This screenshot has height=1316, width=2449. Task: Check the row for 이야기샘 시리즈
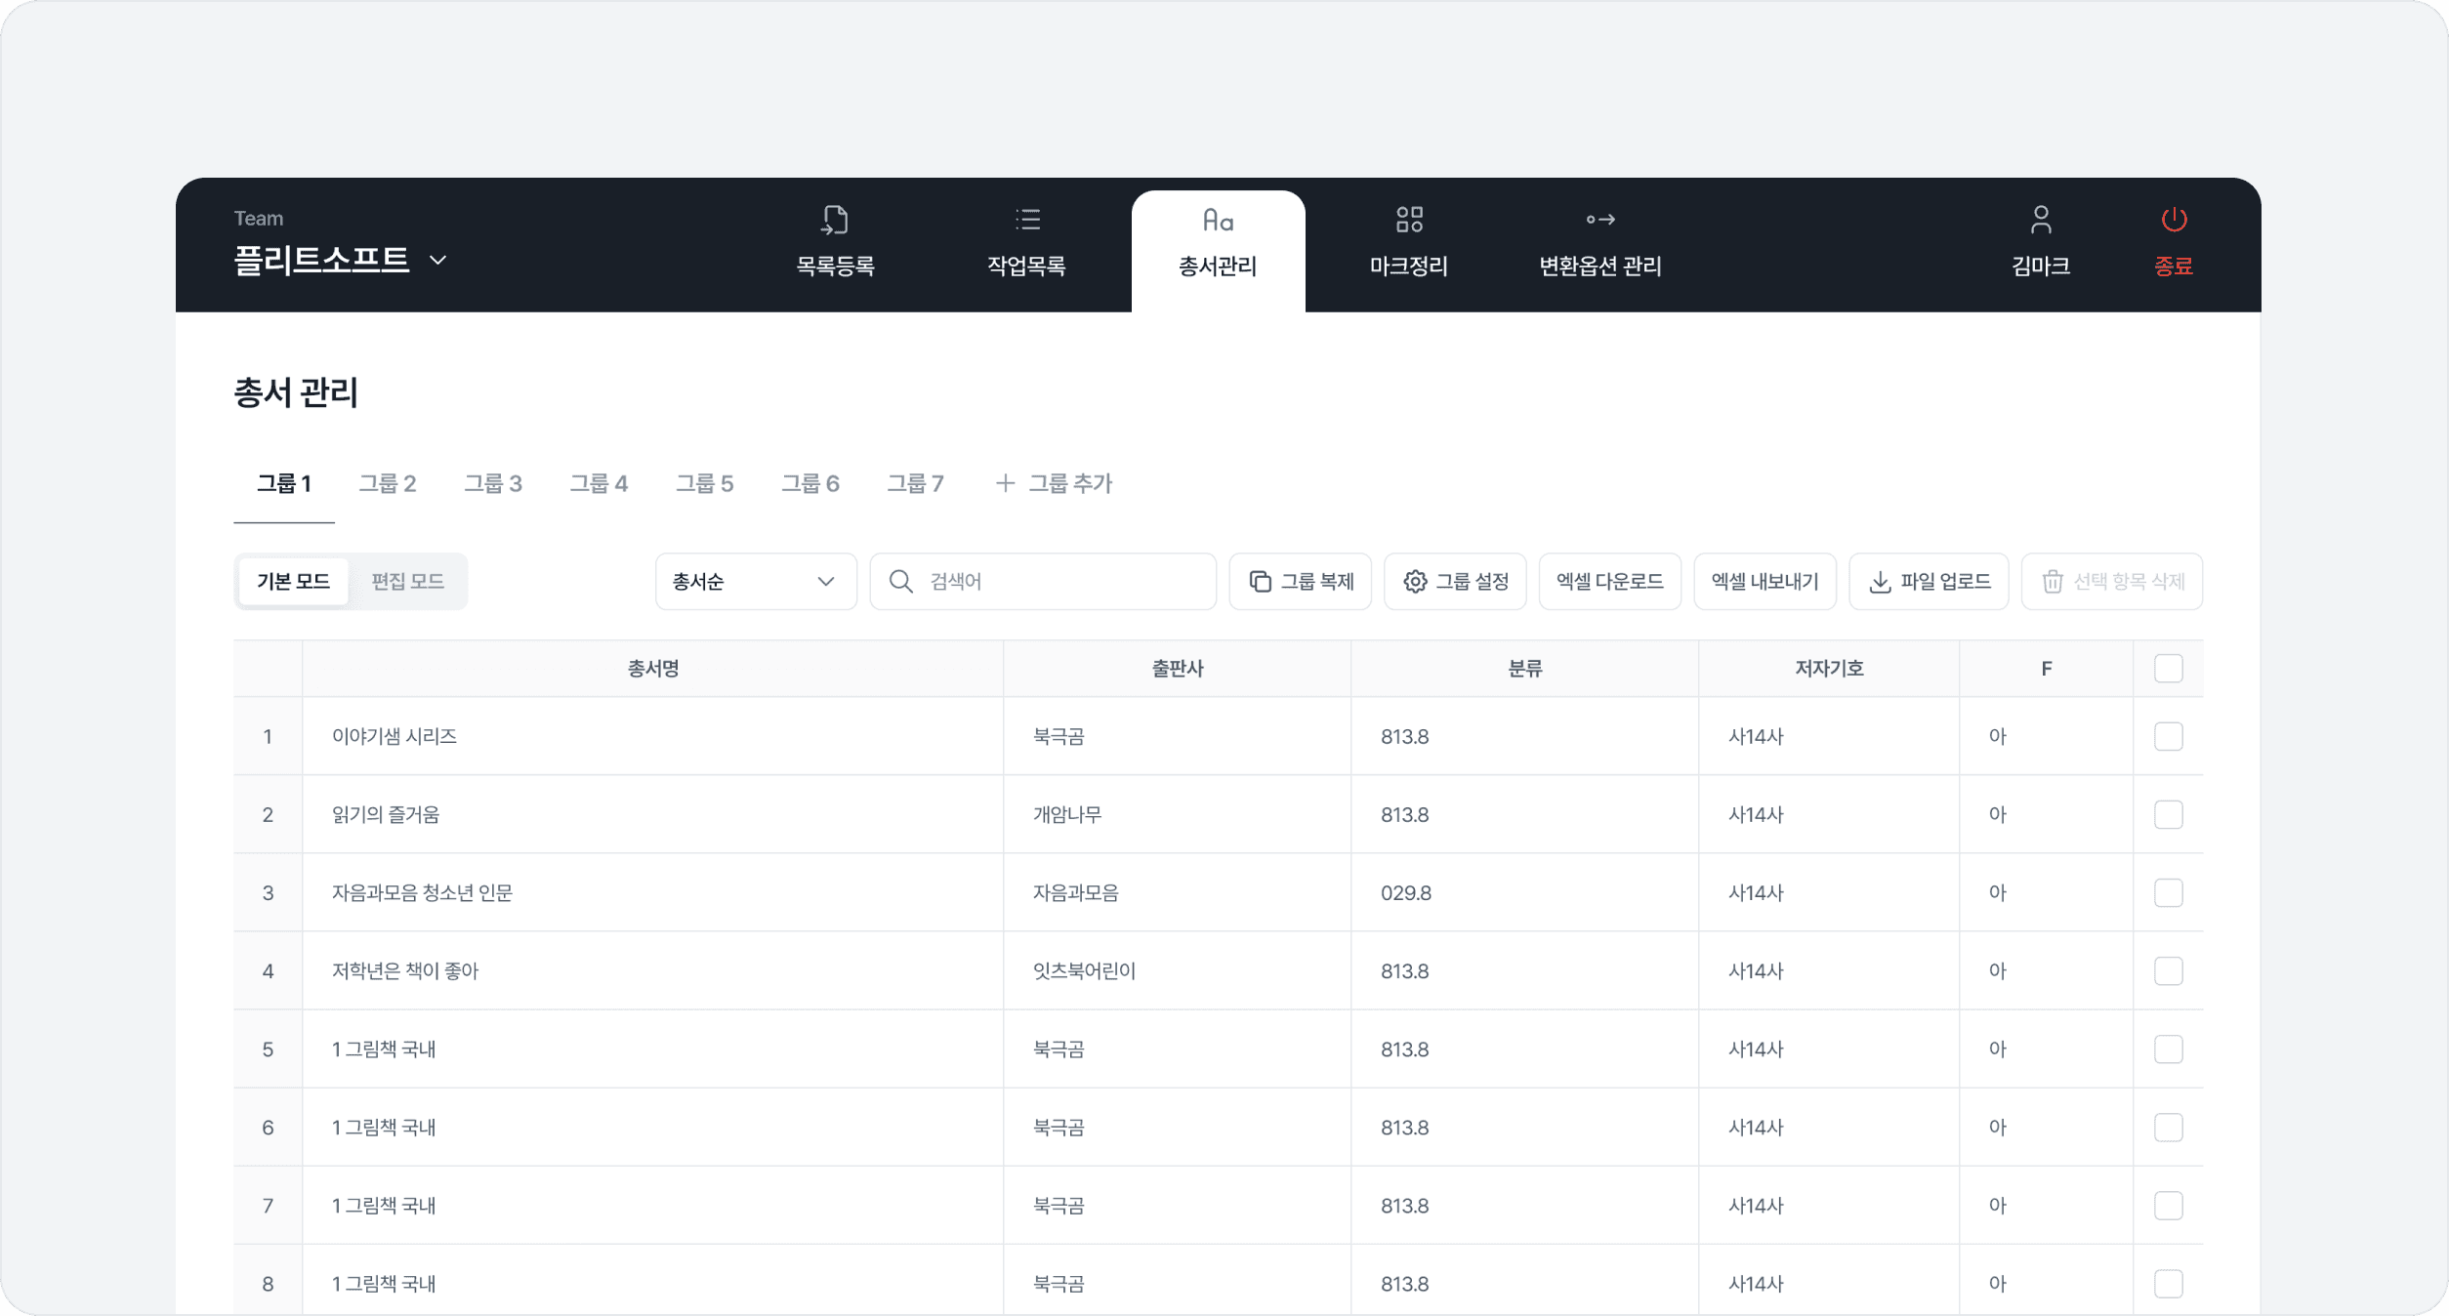(x=2168, y=736)
